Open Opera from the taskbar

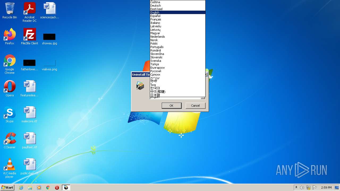pos(57,188)
